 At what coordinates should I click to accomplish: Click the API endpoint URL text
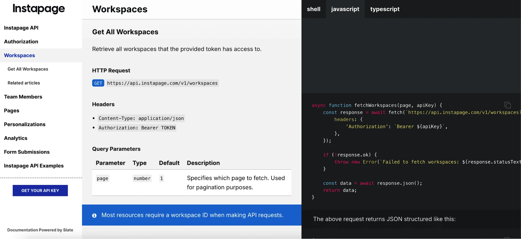[x=162, y=83]
